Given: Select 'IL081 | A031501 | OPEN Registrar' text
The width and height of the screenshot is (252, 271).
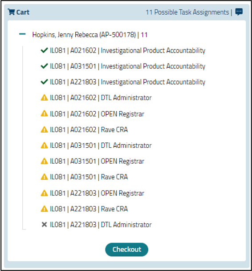Looking at the screenshot, I should [x=97, y=161].
